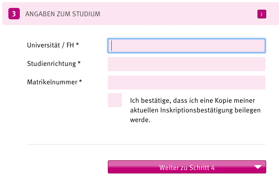Select the Matrikelnummer input field
The height and width of the screenshot is (184, 279).
186,83
